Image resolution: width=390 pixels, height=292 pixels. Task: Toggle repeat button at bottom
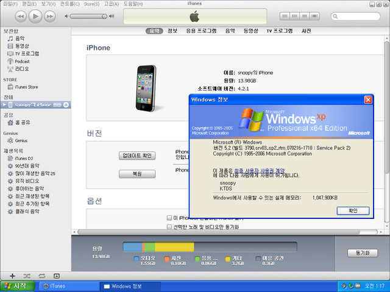click(x=42, y=276)
